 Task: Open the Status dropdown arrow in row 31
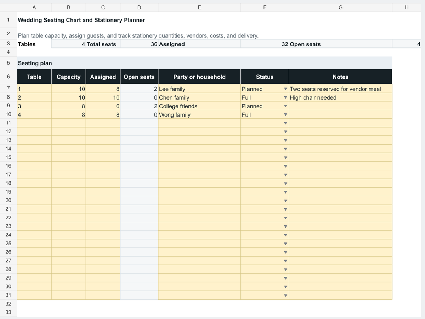285,296
